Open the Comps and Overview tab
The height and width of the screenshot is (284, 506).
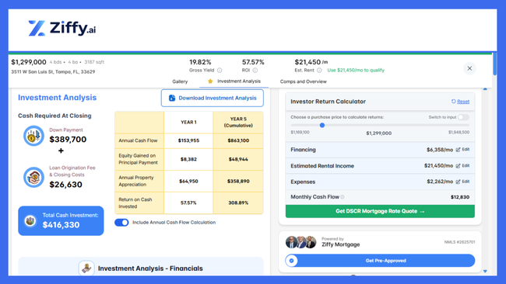point(304,81)
